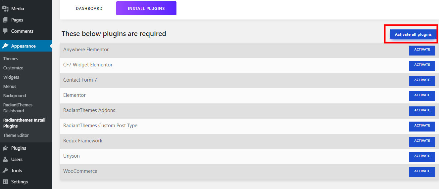Activate the Anywhere Elementor plugin
The height and width of the screenshot is (189, 439).
click(x=422, y=50)
